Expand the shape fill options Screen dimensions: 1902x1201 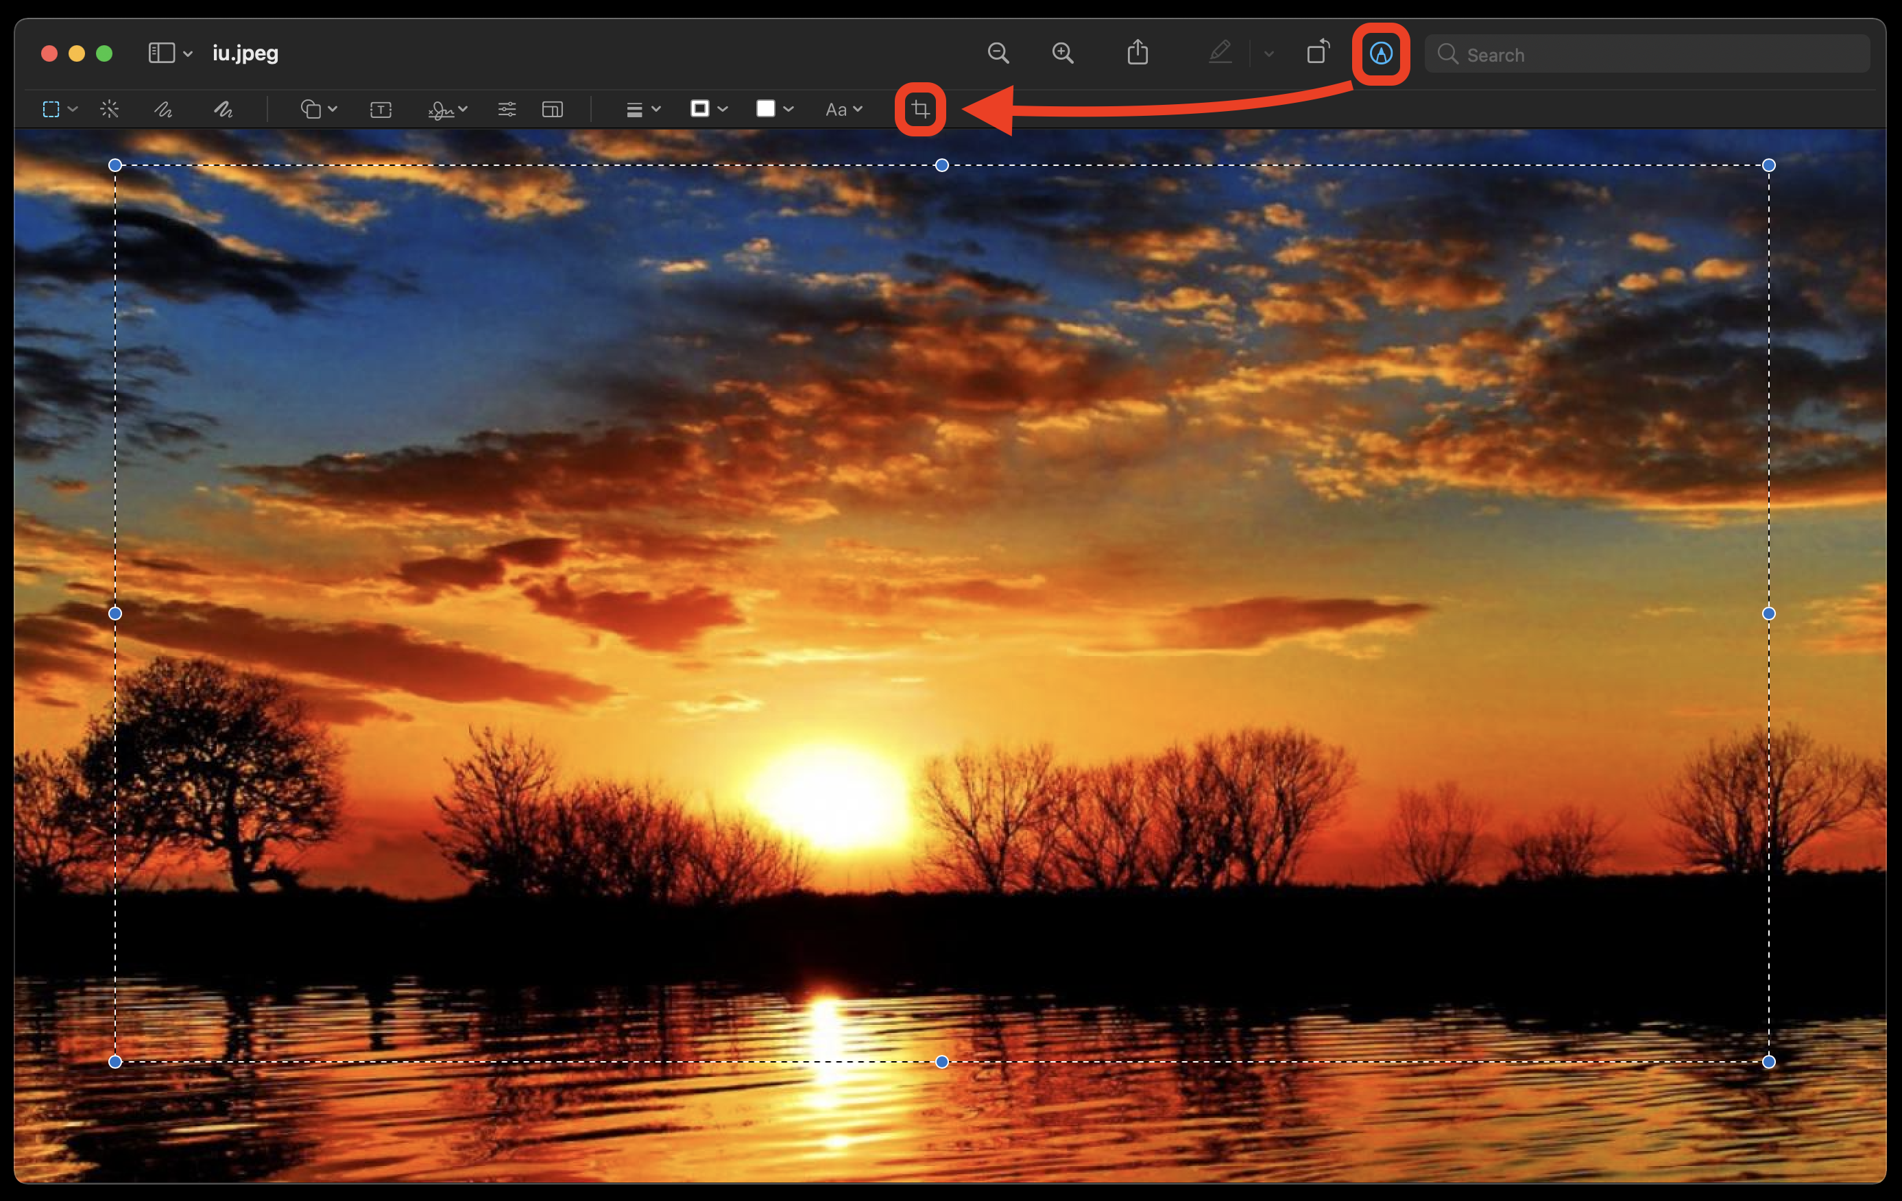[790, 110]
